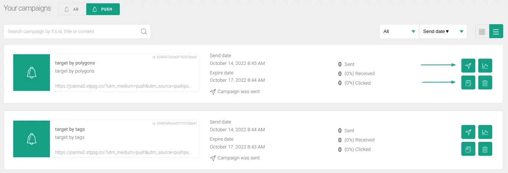Screen dimensions: 508x173
Task: Delete the 'target by polygons' campaign with trash icon
Action: [x=485, y=82]
